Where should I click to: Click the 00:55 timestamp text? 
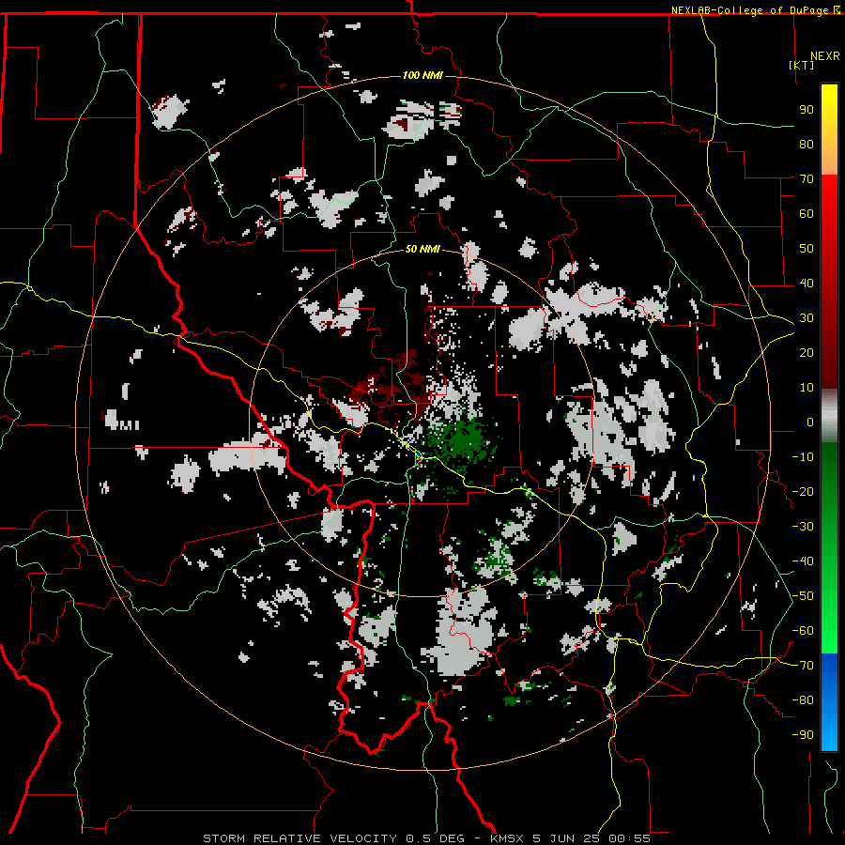pos(629,838)
